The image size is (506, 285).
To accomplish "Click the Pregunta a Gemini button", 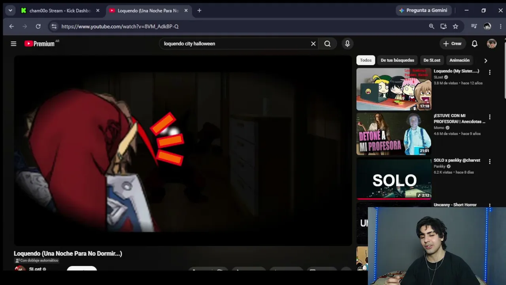I will (423, 10).
